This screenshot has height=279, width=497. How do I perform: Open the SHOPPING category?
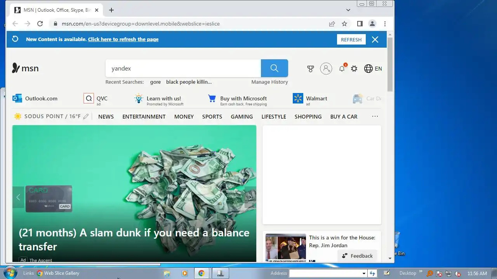pos(308,117)
